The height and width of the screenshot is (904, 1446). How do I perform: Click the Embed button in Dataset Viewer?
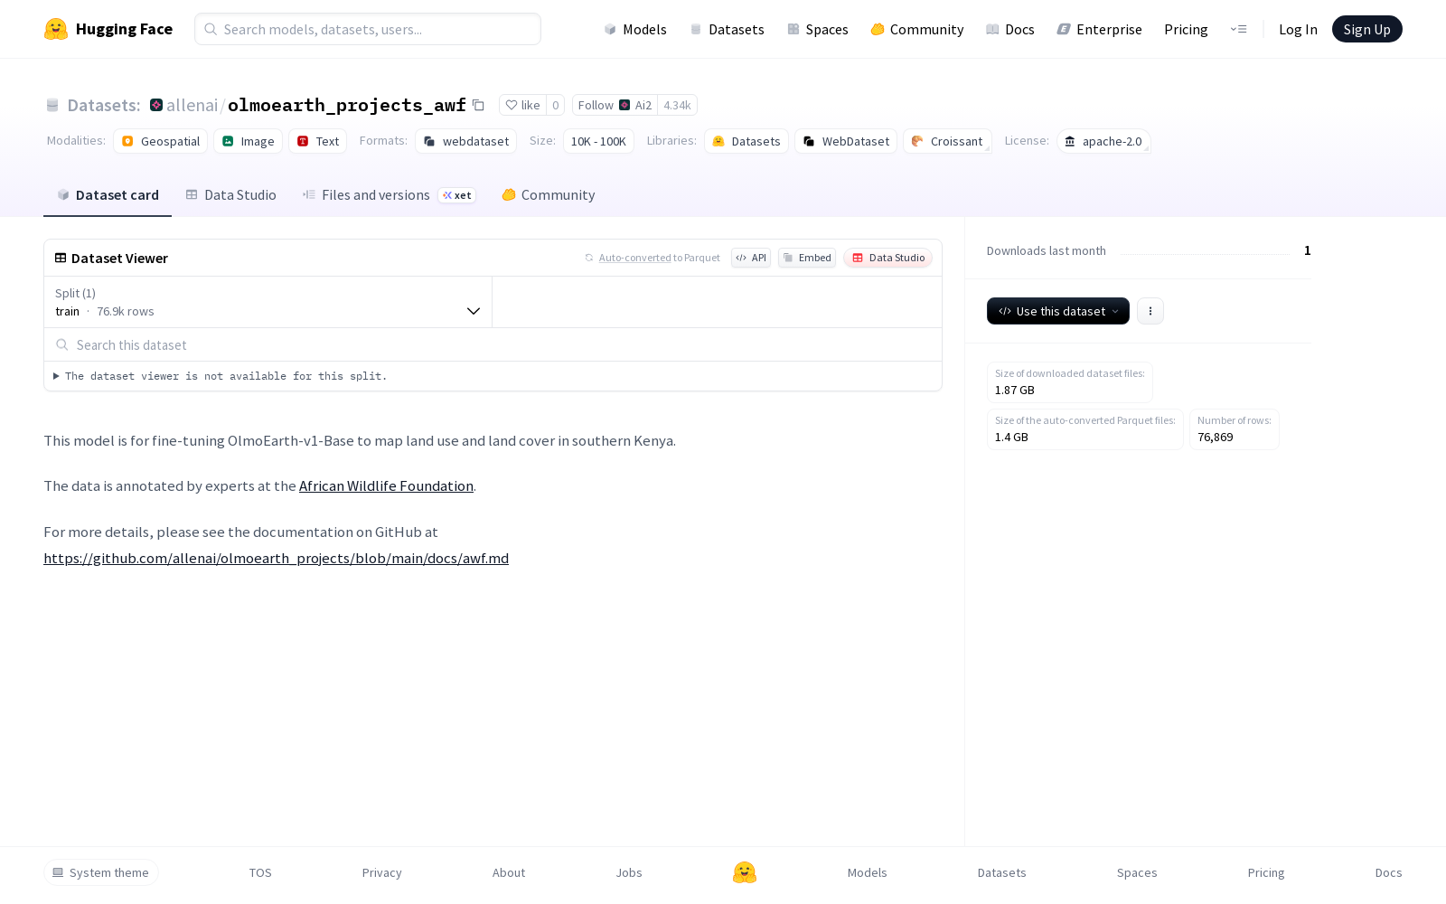click(x=807, y=258)
